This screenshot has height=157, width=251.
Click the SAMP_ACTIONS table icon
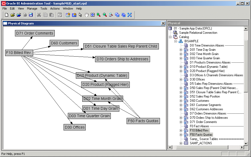(x=186, y=143)
